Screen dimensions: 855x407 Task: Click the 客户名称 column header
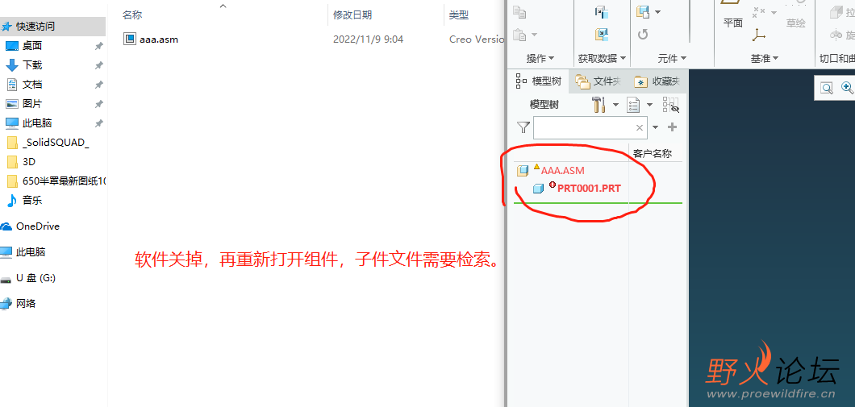pyautogui.click(x=653, y=154)
